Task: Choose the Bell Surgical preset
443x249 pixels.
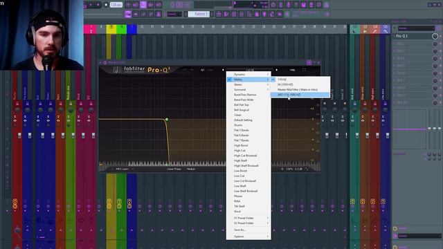Action: click(x=248, y=110)
